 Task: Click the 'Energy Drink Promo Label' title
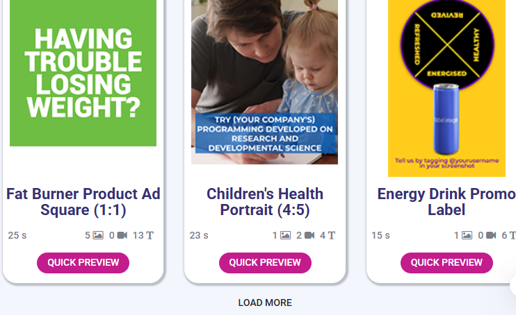(446, 201)
